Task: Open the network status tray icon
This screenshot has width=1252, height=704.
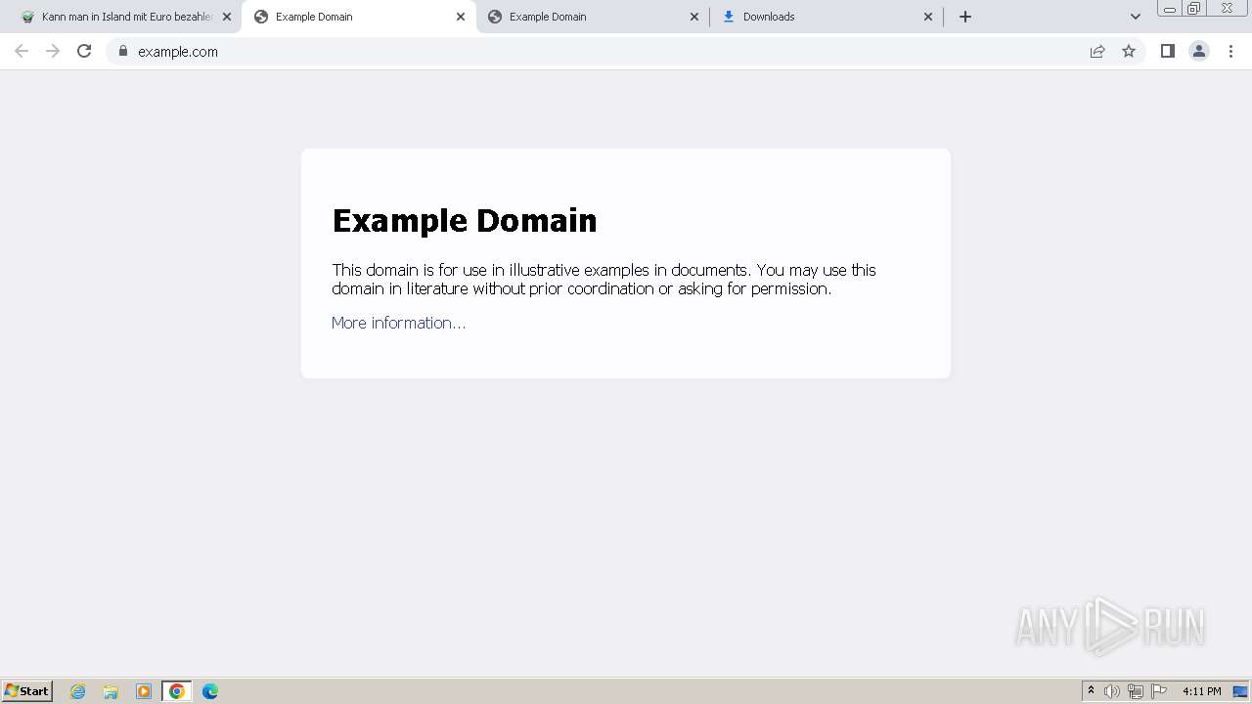Action: tap(1136, 691)
